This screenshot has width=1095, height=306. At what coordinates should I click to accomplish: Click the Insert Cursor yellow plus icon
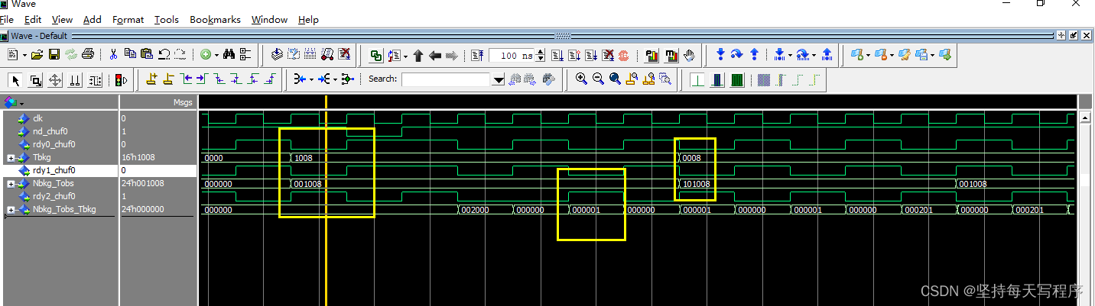pos(151,79)
